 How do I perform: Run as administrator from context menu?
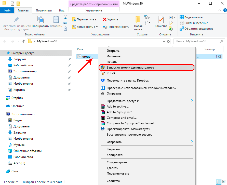pos(146,68)
